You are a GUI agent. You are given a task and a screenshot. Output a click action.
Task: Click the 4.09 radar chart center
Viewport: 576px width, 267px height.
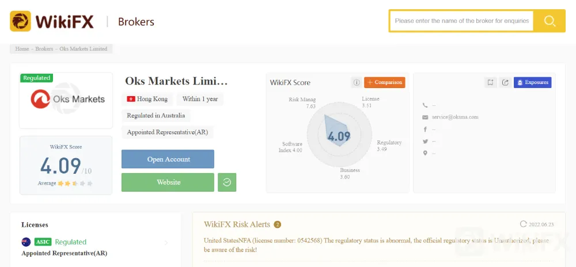[x=339, y=136]
